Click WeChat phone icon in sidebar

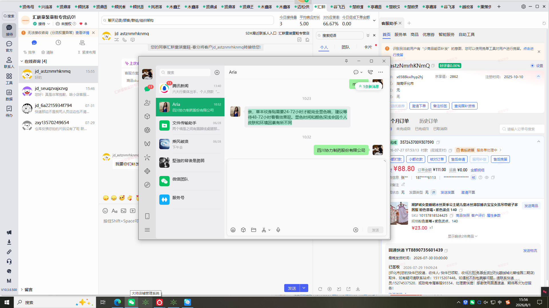(x=147, y=216)
